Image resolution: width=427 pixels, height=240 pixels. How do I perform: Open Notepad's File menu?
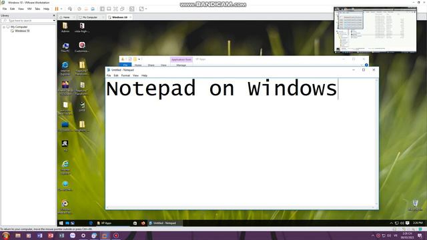click(109, 75)
